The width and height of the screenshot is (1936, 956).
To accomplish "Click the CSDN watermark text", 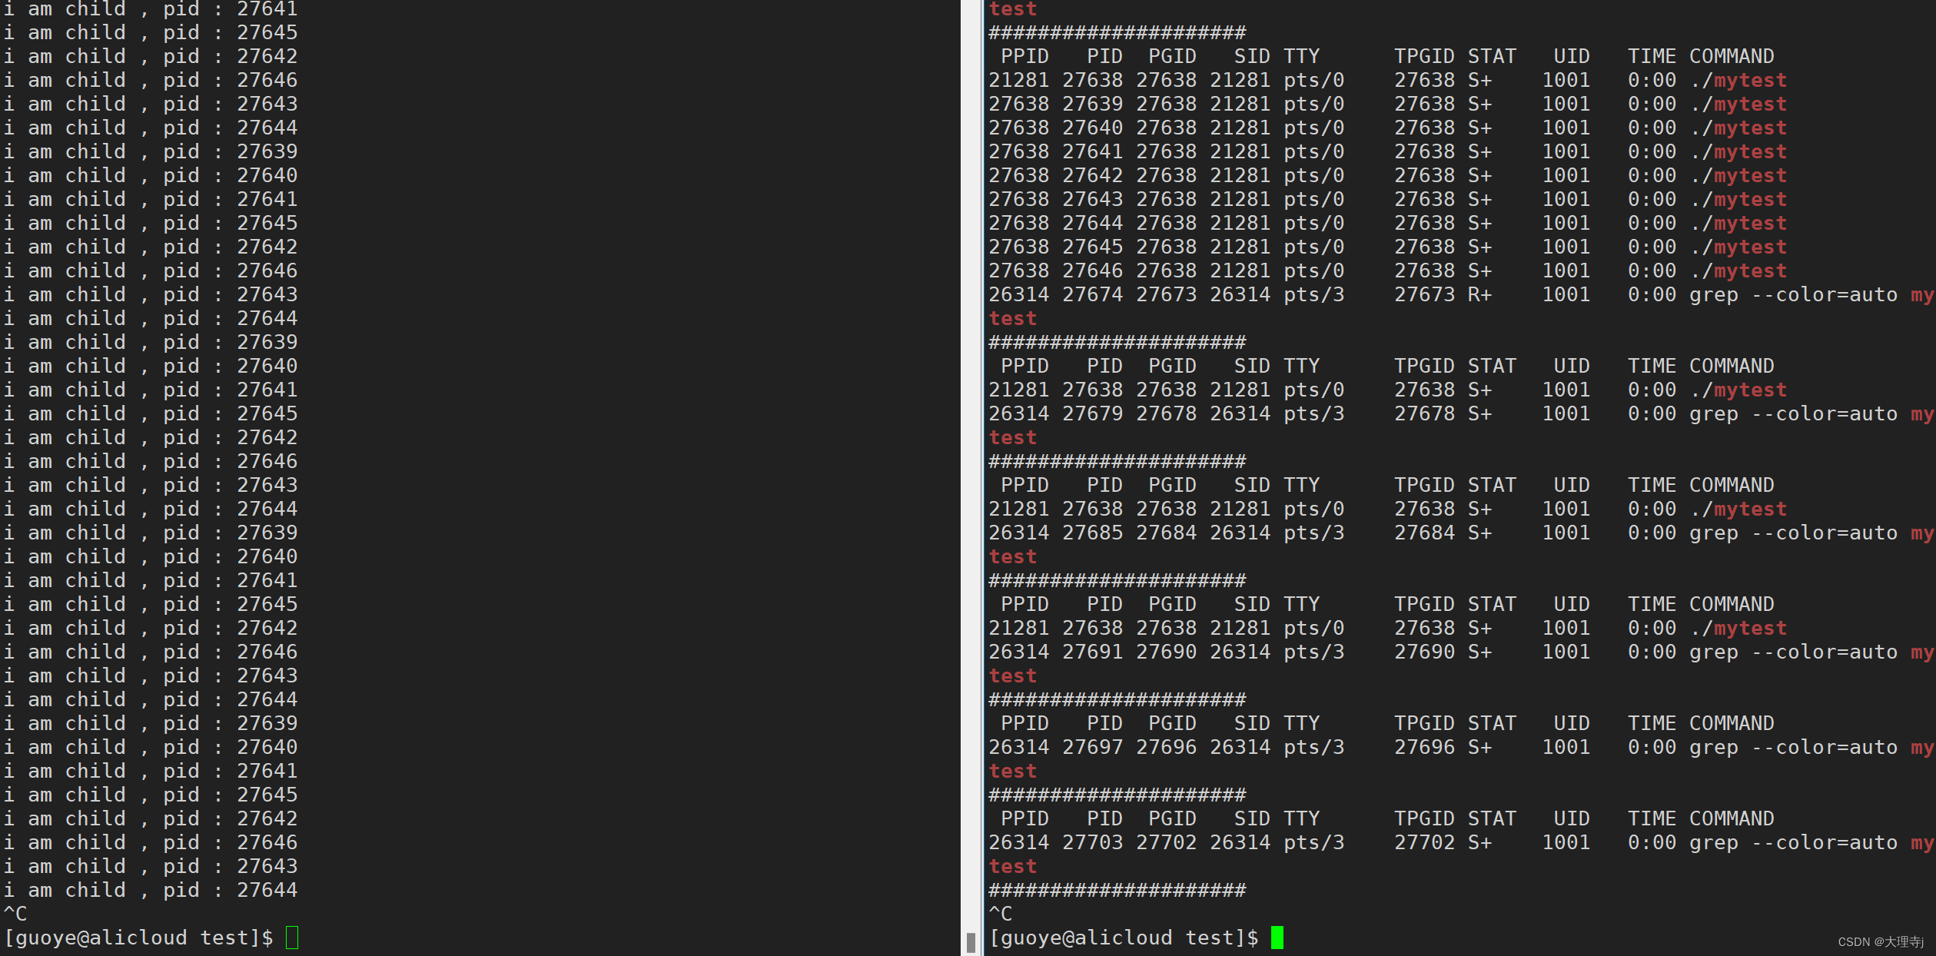I will click(1880, 942).
